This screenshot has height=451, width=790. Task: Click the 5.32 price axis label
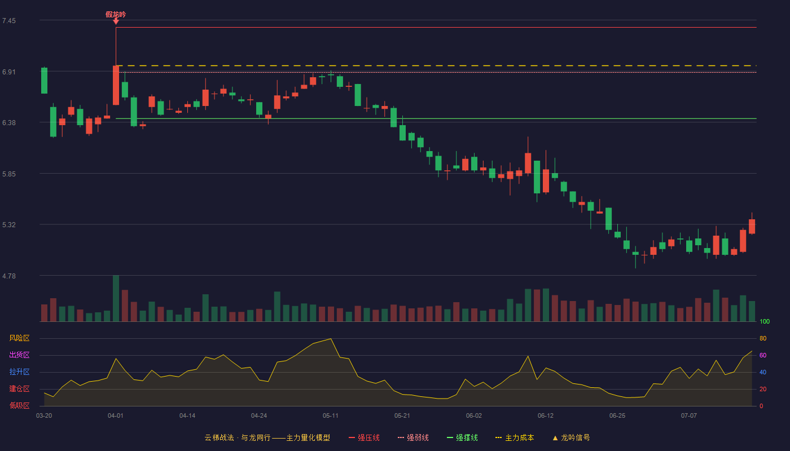(9, 224)
